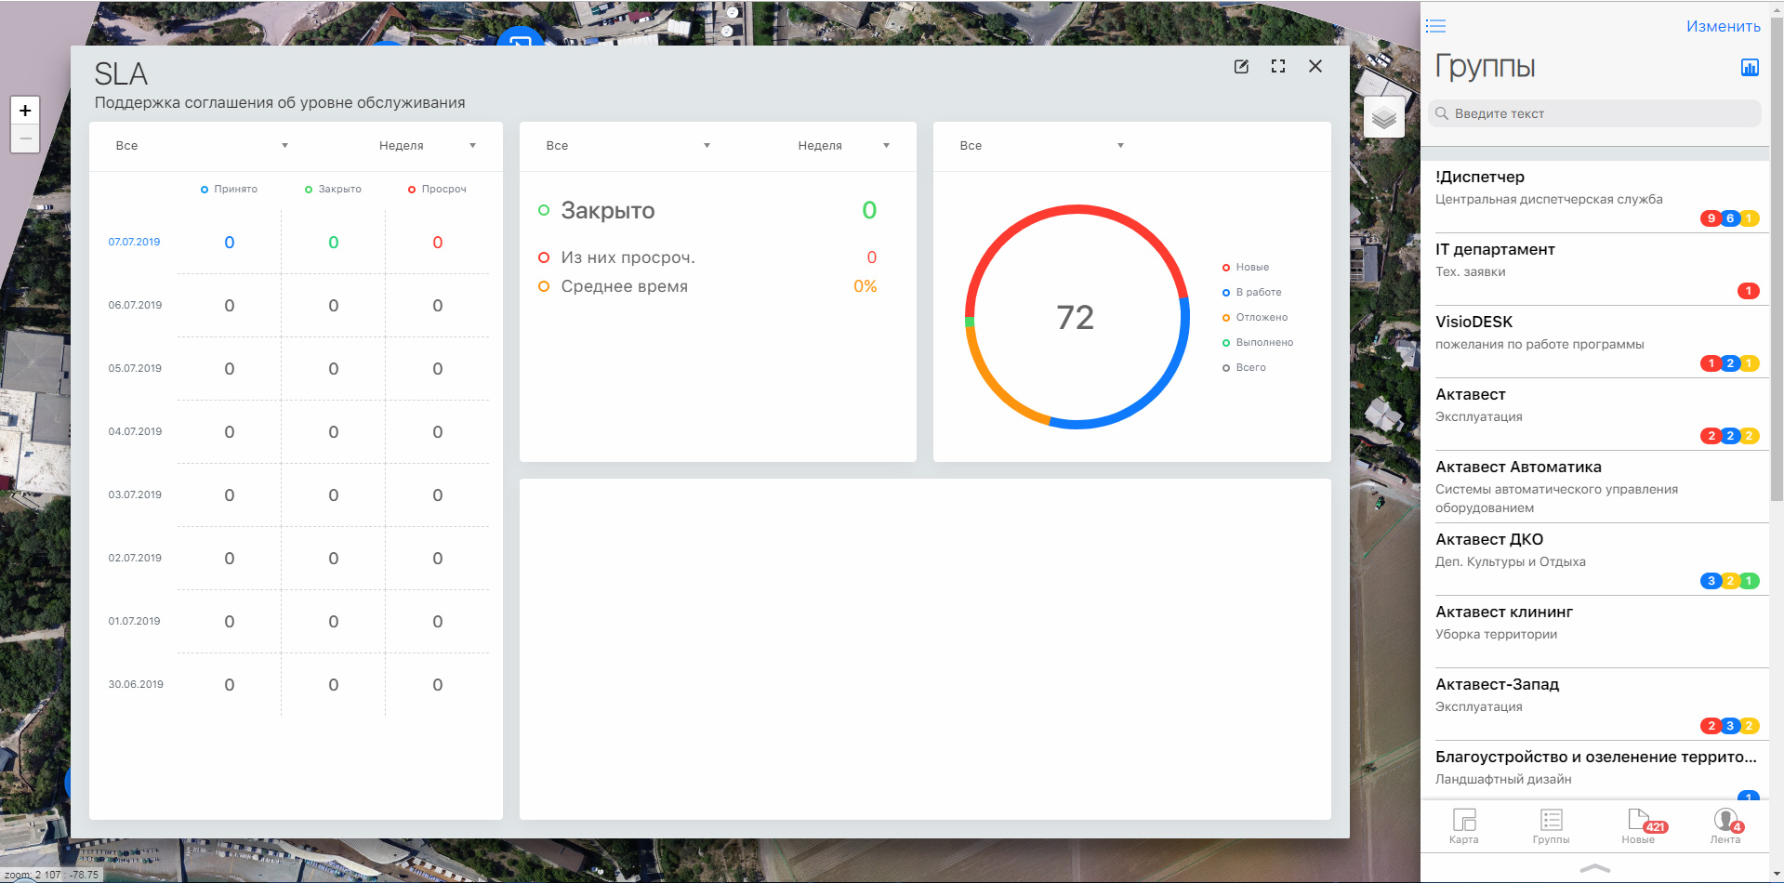Click red badge 9 on !Диспетчер row
This screenshot has width=1784, height=883.
pos(1711,218)
